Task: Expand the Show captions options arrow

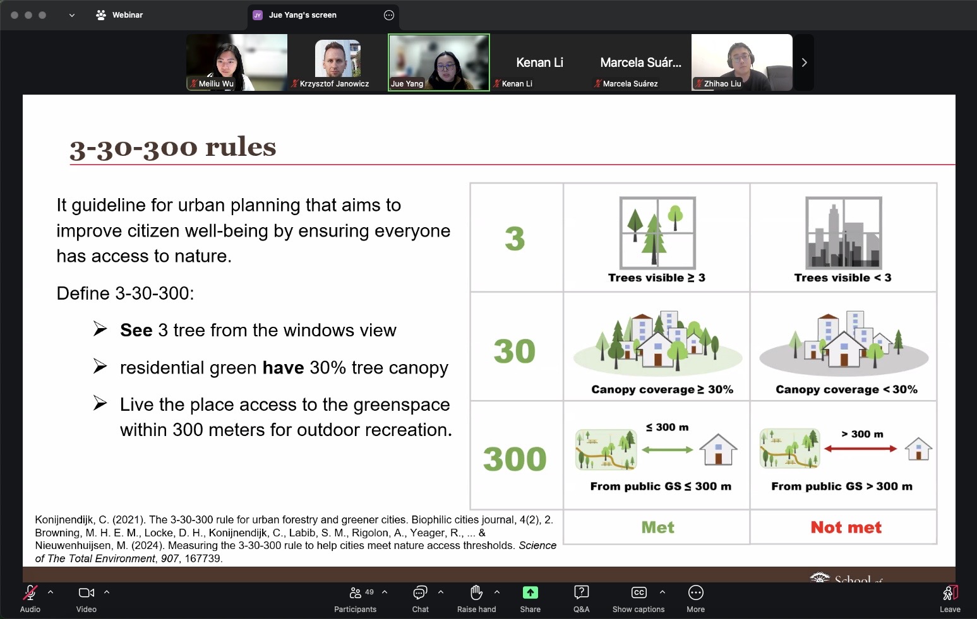Action: 662,592
